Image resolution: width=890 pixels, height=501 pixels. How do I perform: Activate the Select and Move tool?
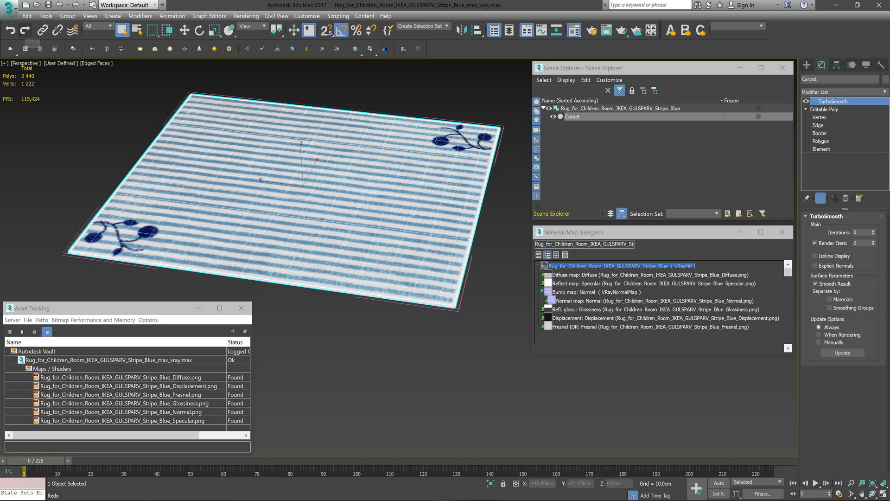184,31
